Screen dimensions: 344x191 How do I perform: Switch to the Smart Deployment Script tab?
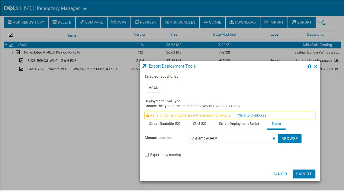pyautogui.click(x=239, y=124)
